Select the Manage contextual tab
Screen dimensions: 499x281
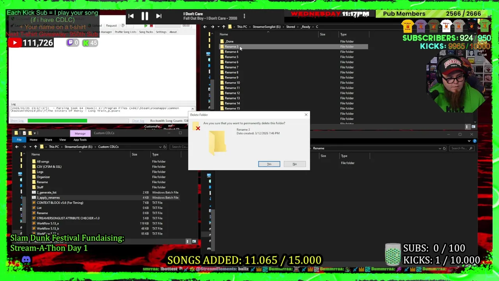[x=80, y=133]
